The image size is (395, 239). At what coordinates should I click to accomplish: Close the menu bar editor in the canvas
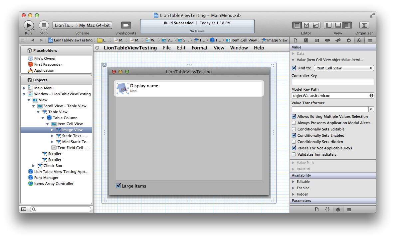pos(97,48)
